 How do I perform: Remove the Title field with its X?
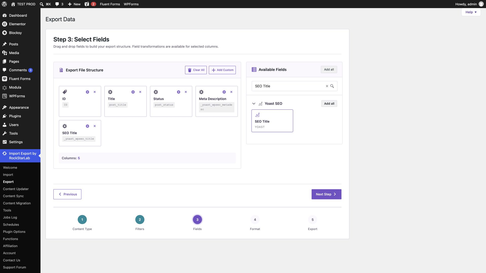(x=140, y=92)
